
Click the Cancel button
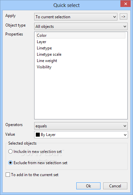pyautogui.click(x=115, y=186)
